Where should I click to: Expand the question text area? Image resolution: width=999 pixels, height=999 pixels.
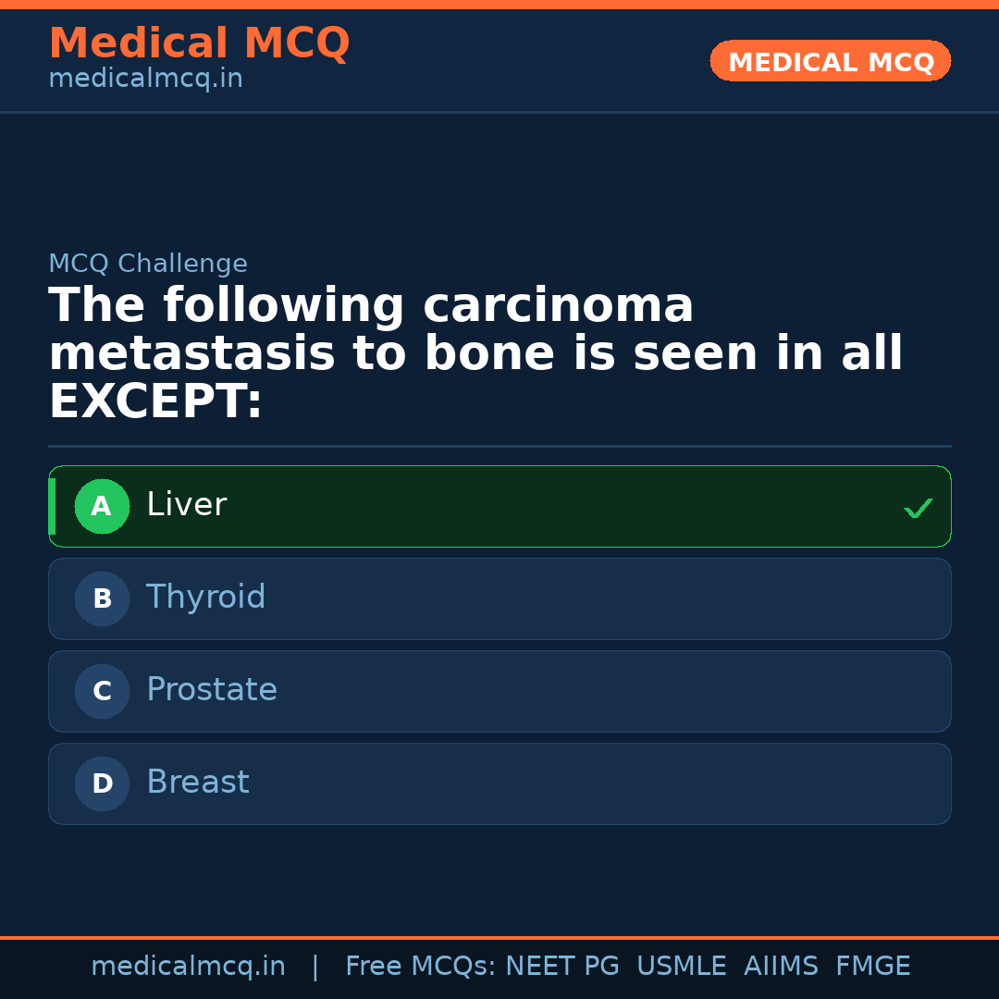click(x=476, y=352)
